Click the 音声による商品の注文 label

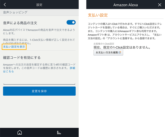20,23
